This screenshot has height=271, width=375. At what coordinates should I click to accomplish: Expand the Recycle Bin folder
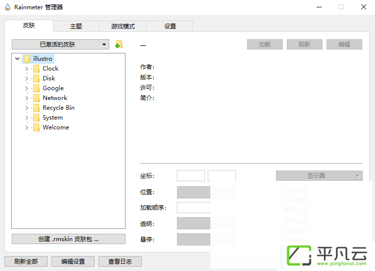(x=26, y=108)
